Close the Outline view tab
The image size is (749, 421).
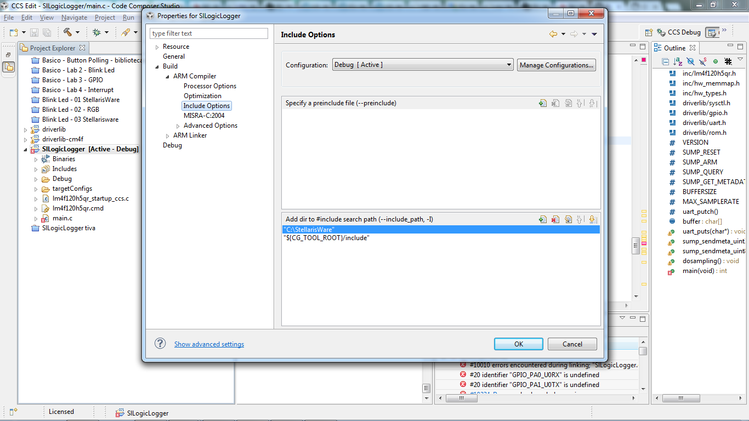point(693,48)
